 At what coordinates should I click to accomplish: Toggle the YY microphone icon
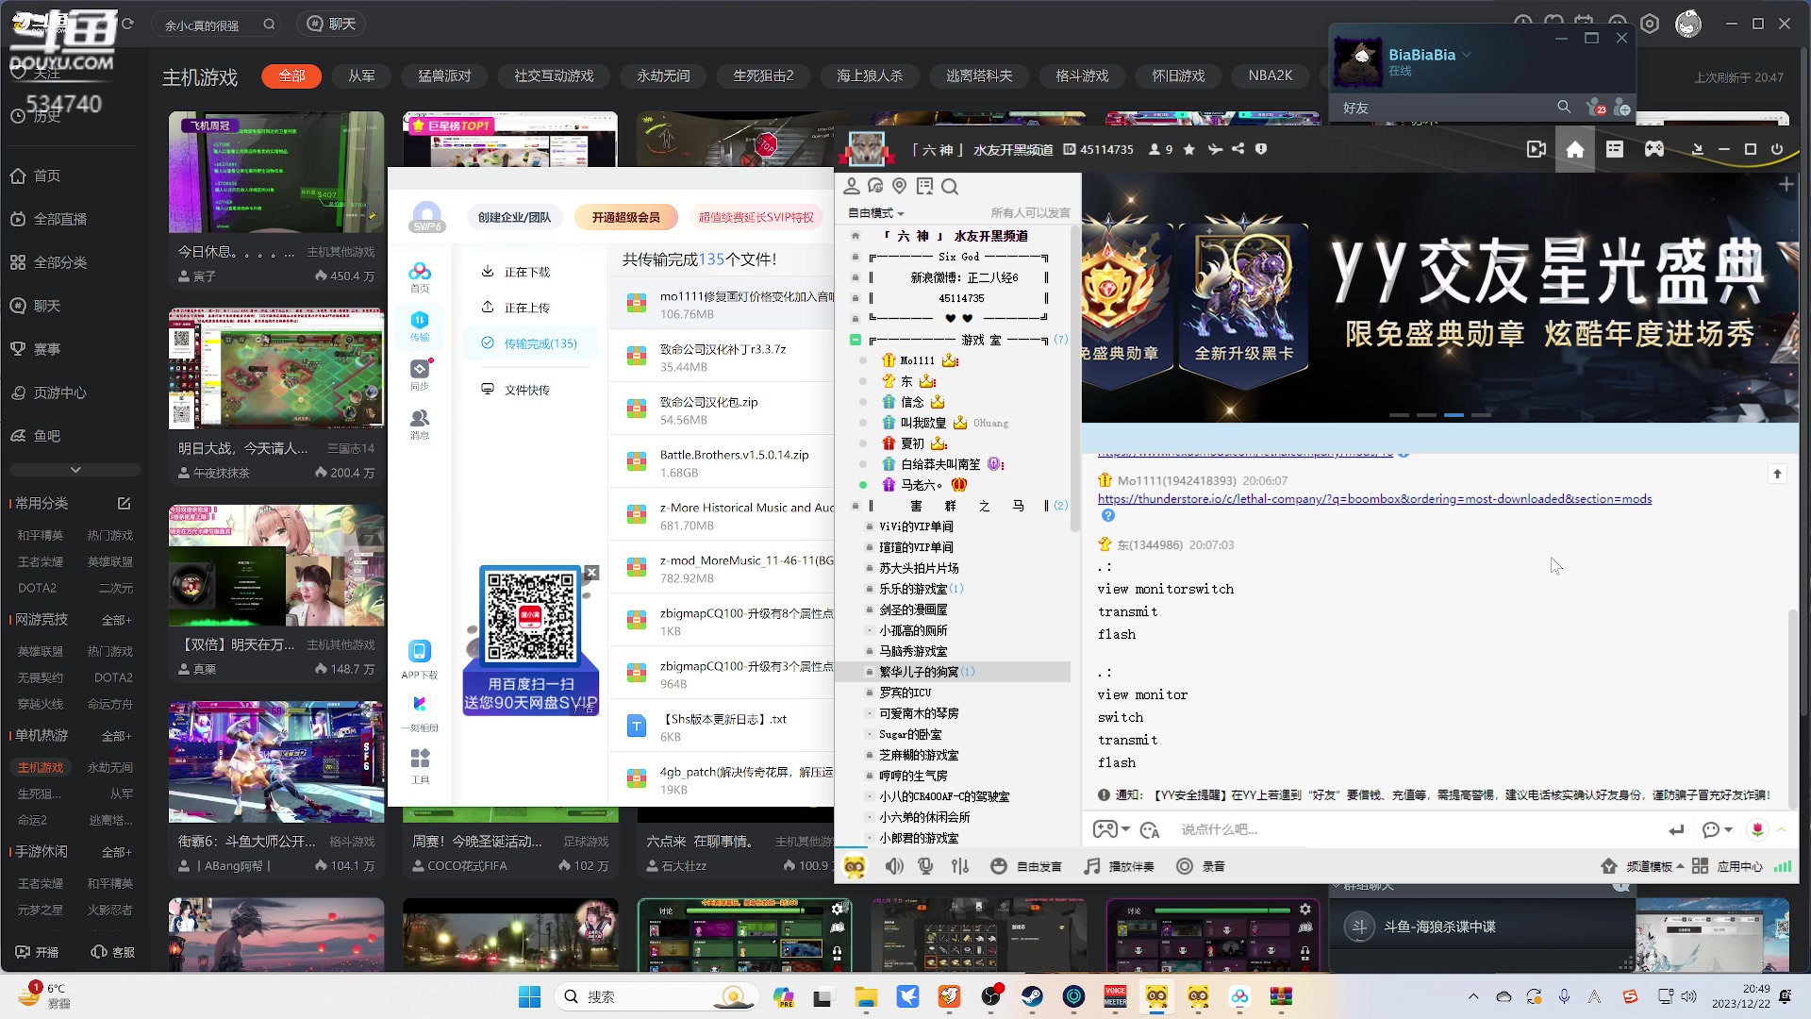pos(926,866)
